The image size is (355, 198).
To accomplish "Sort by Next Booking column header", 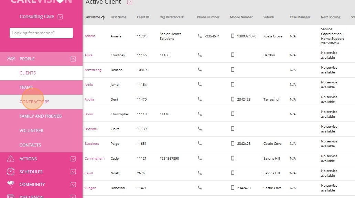I will pos(331,17).
